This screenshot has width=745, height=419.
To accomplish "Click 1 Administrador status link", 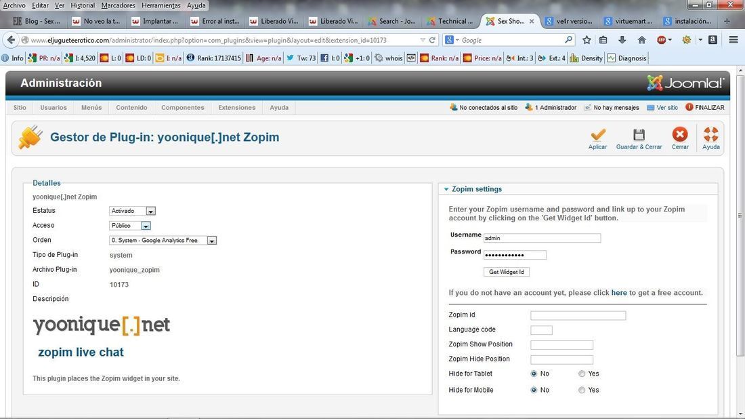I will [551, 108].
